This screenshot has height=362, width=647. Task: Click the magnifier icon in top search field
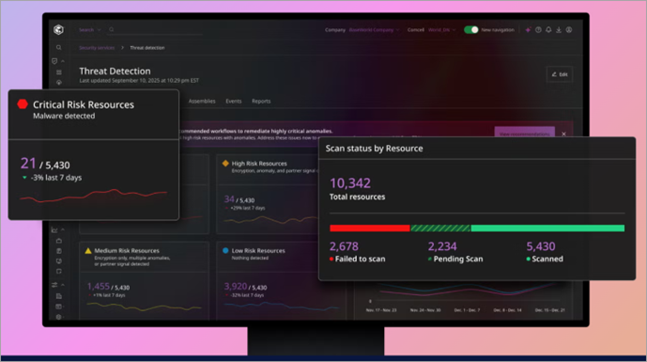[112, 29]
